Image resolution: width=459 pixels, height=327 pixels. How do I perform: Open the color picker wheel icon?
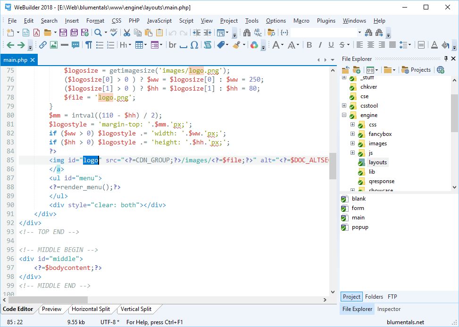pyautogui.click(x=254, y=45)
